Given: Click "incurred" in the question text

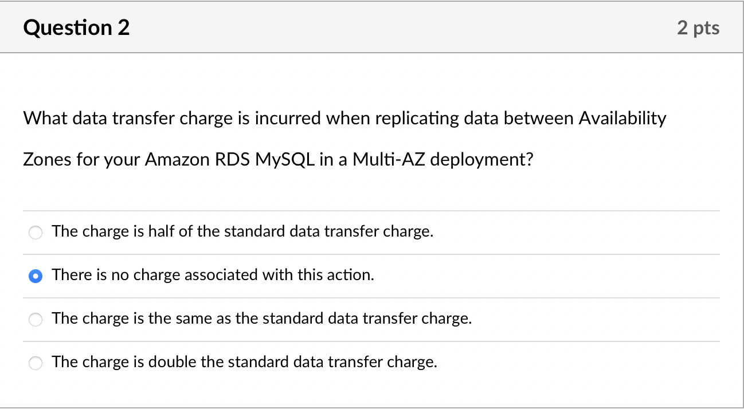Looking at the screenshot, I should pyautogui.click(x=288, y=119).
